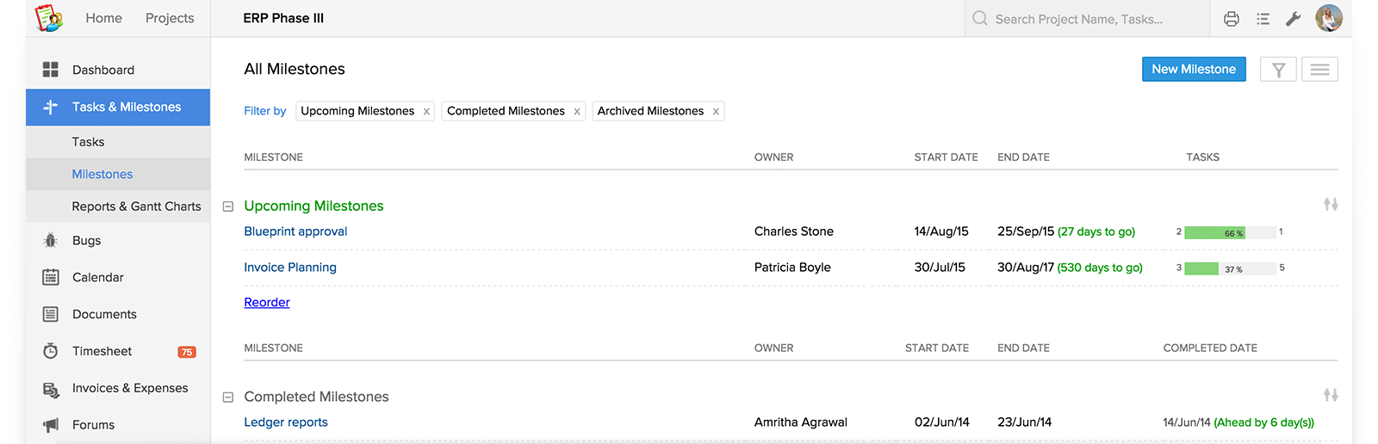Remove the Archived Milestones filter tag

pyautogui.click(x=716, y=112)
